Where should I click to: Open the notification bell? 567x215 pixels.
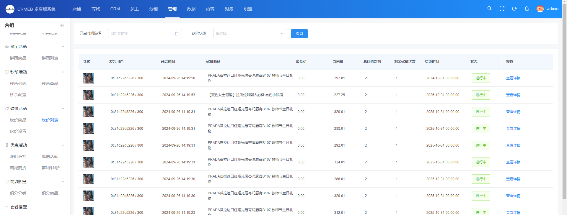527,9
